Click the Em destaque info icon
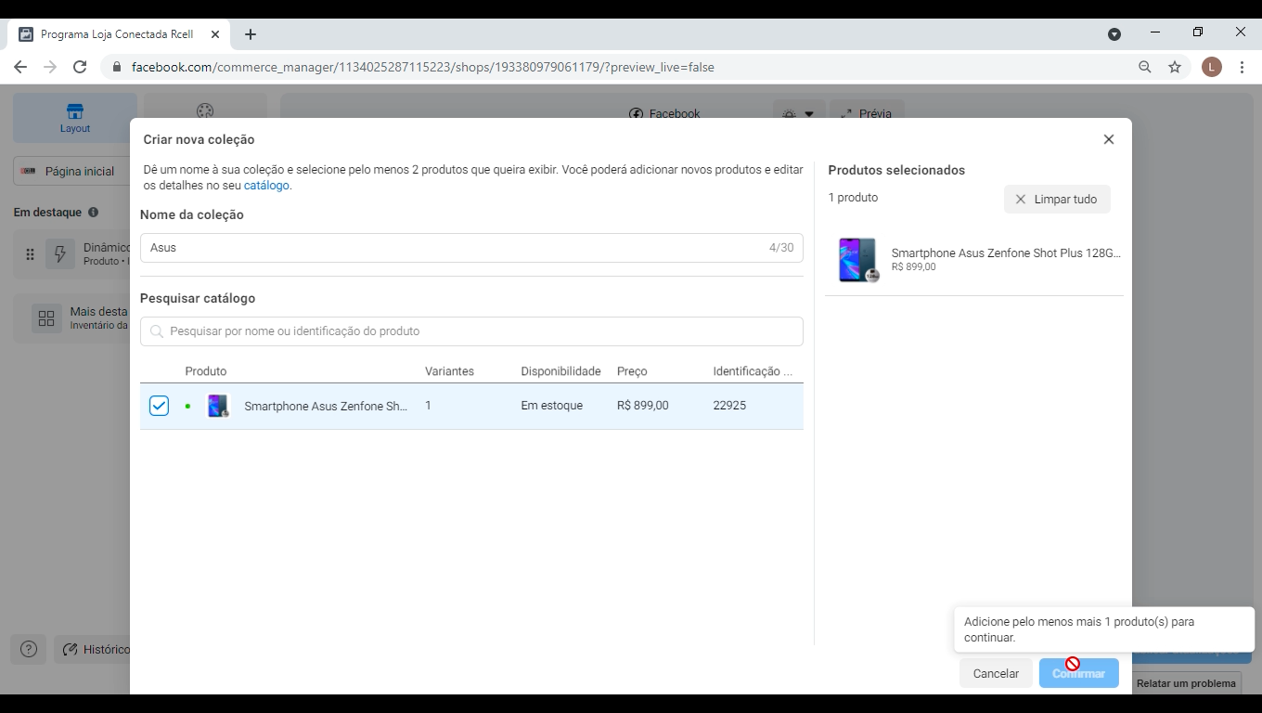The height and width of the screenshot is (713, 1262). click(93, 213)
